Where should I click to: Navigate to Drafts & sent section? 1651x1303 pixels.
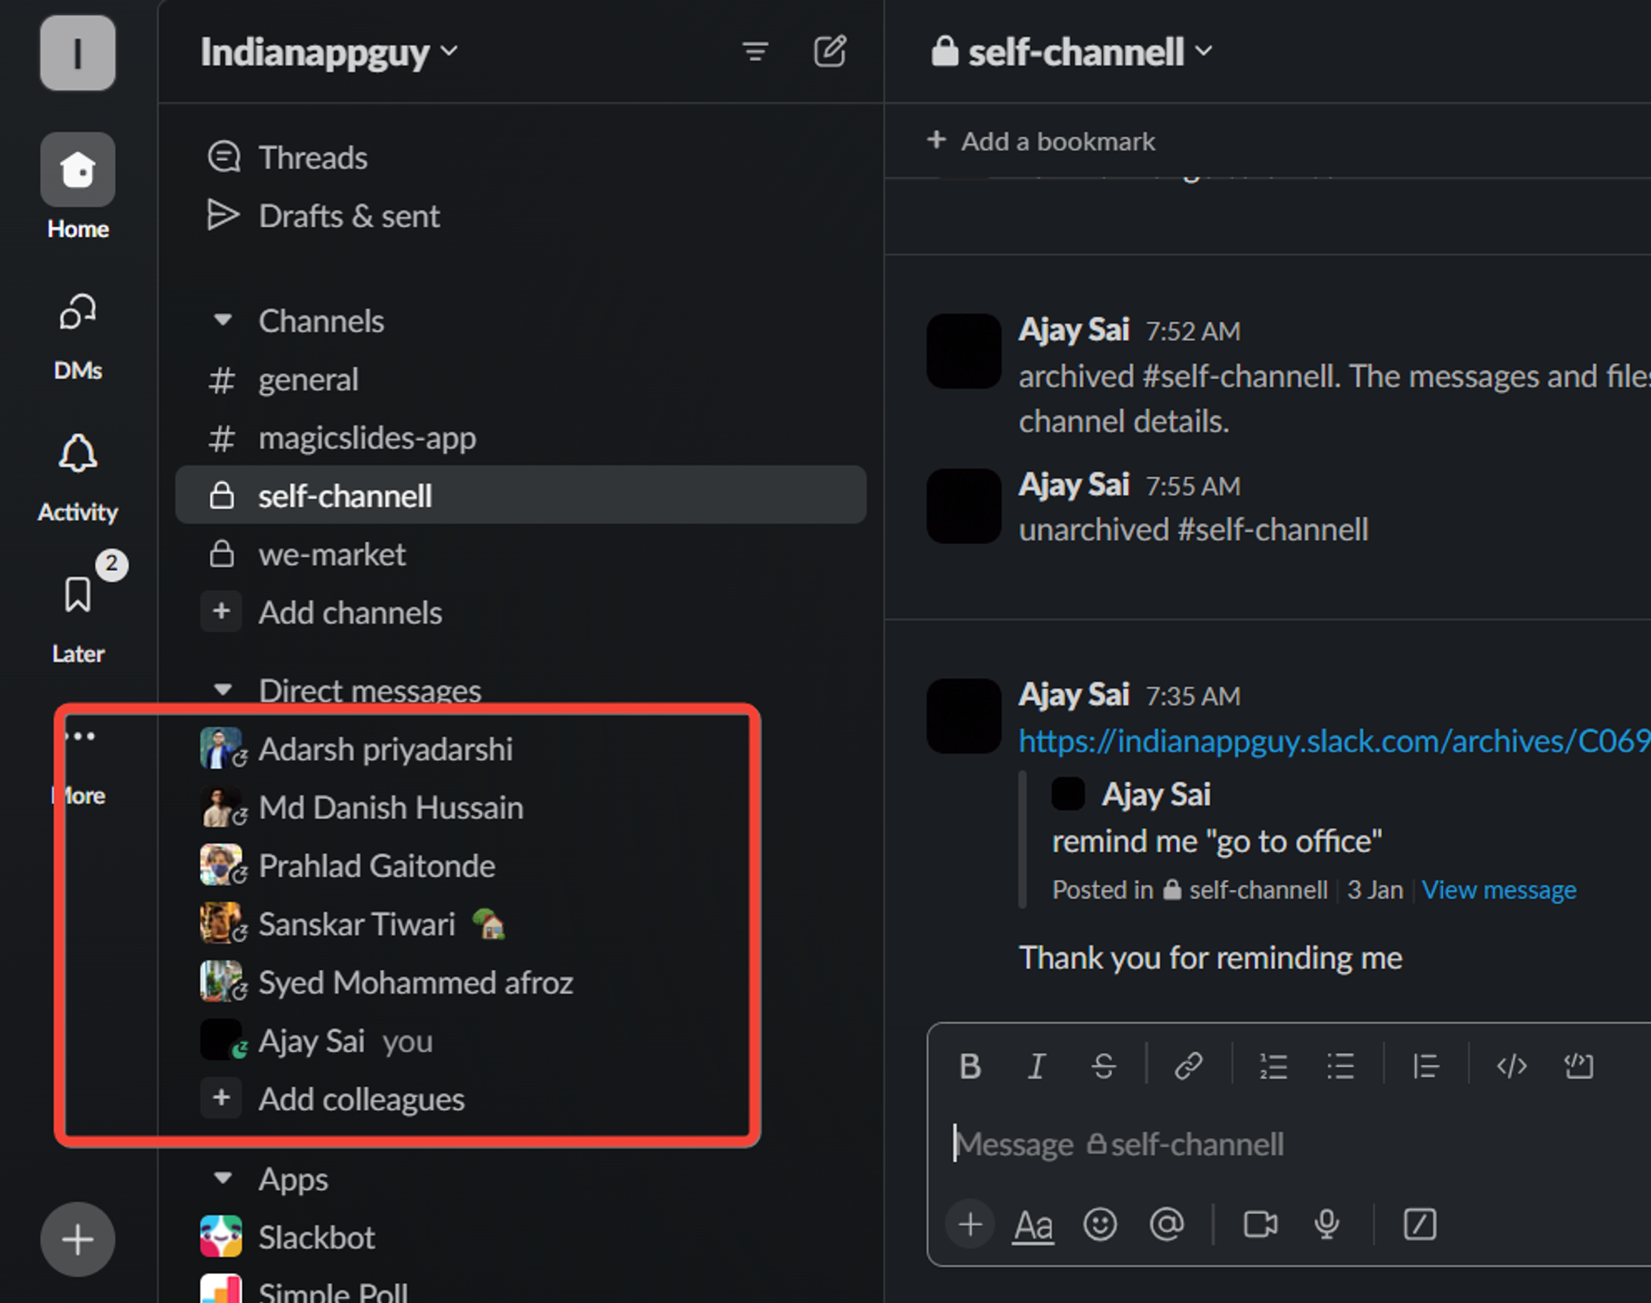(x=347, y=215)
